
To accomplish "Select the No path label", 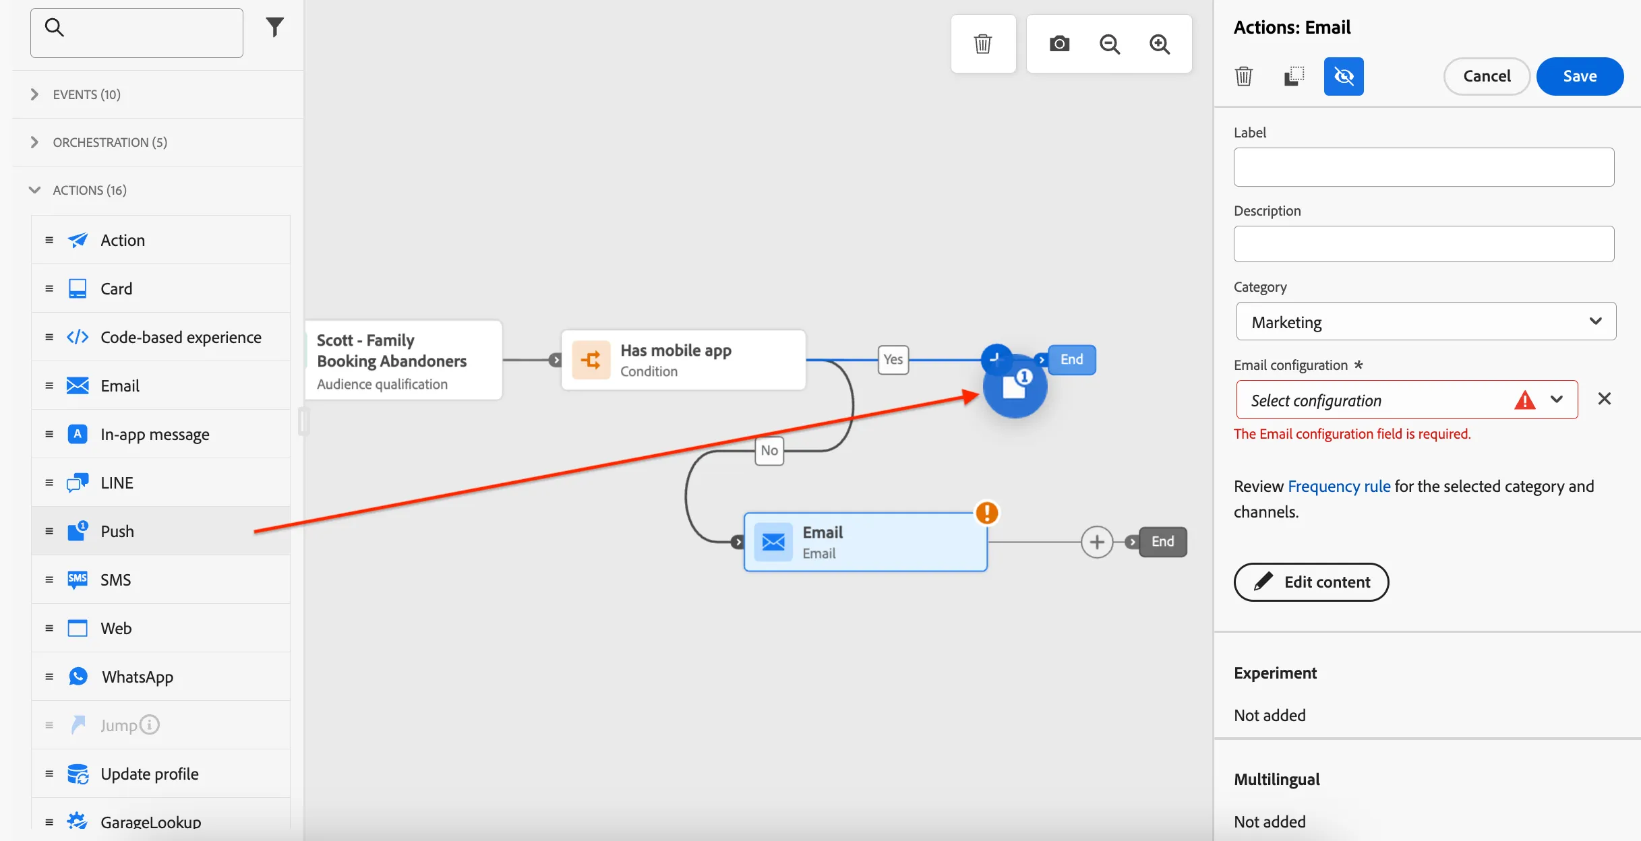I will click(x=769, y=450).
